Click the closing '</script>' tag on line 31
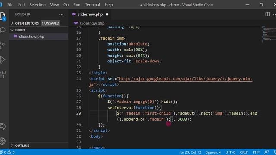The width and height of the screenshot is (276, 155). pos(99,130)
